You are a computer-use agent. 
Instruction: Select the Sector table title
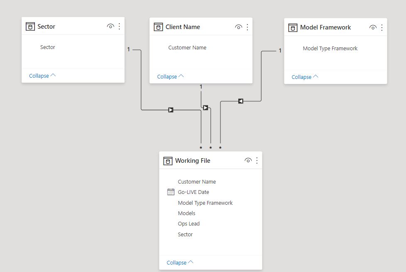coord(46,27)
